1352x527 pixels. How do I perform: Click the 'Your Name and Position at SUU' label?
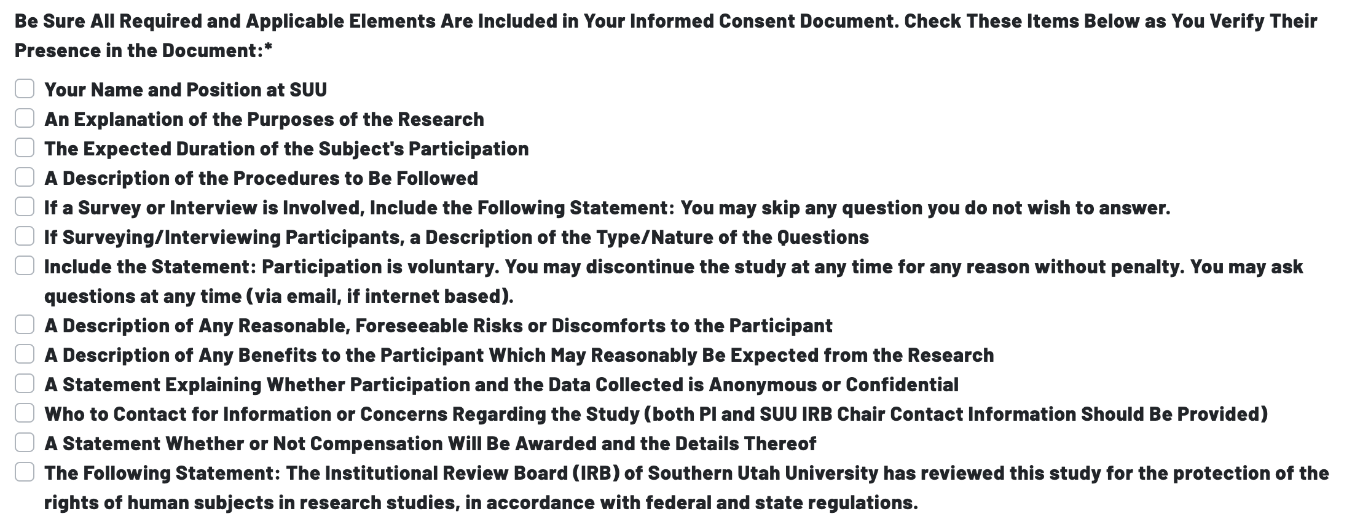186,90
